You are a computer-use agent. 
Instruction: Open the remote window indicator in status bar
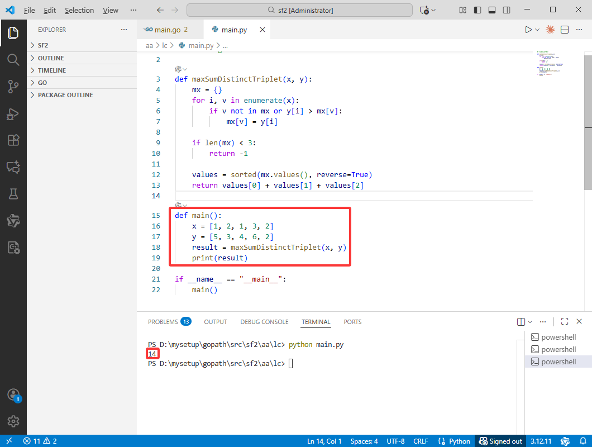(9, 441)
